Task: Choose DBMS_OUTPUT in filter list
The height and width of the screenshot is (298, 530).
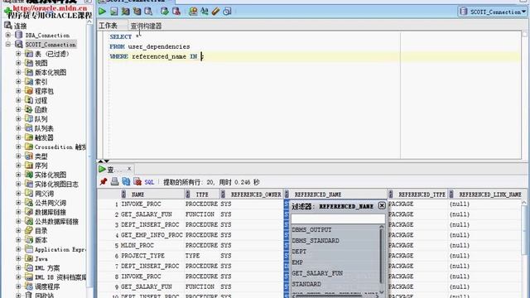Action: [x=311, y=230]
